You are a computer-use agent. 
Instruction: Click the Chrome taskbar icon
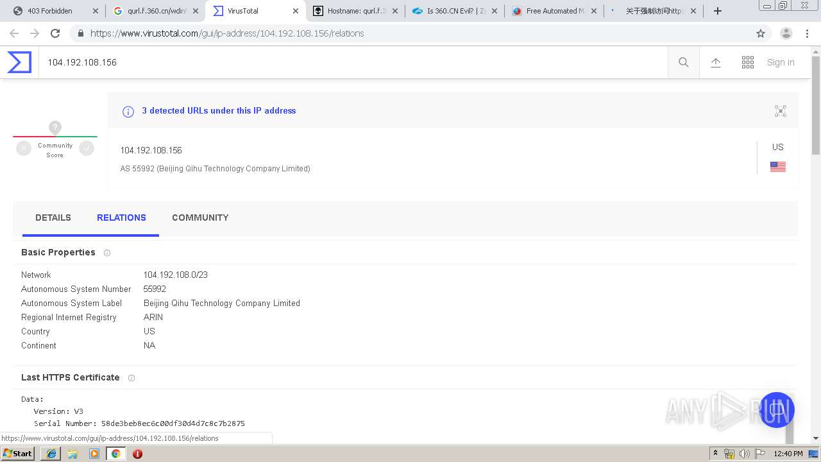click(x=115, y=454)
